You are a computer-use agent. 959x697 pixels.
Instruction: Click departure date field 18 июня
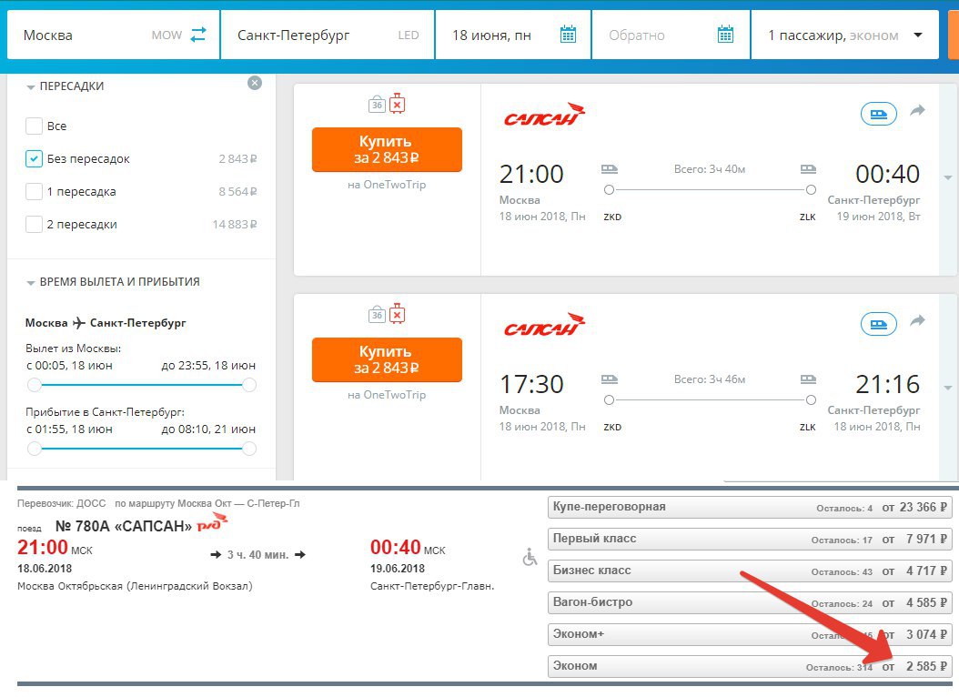[512, 35]
